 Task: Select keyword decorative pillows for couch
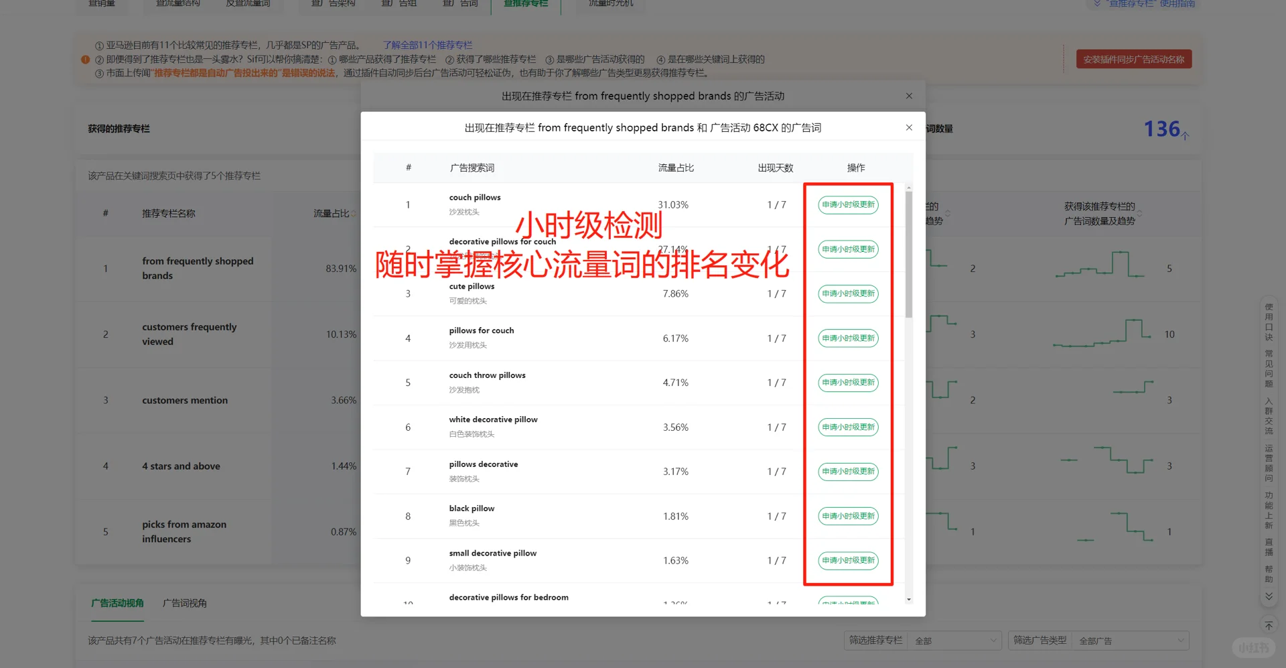click(502, 242)
